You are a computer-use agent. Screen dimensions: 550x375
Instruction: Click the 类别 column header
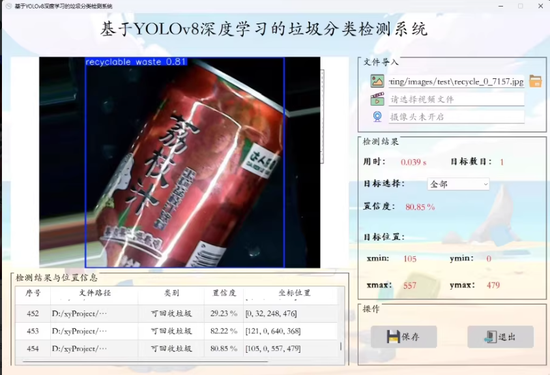click(x=171, y=293)
